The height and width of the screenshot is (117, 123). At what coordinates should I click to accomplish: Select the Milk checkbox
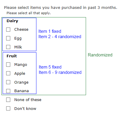8,47
